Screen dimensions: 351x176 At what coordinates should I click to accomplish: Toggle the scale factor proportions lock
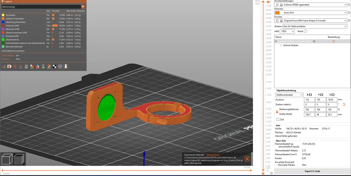[277, 112]
